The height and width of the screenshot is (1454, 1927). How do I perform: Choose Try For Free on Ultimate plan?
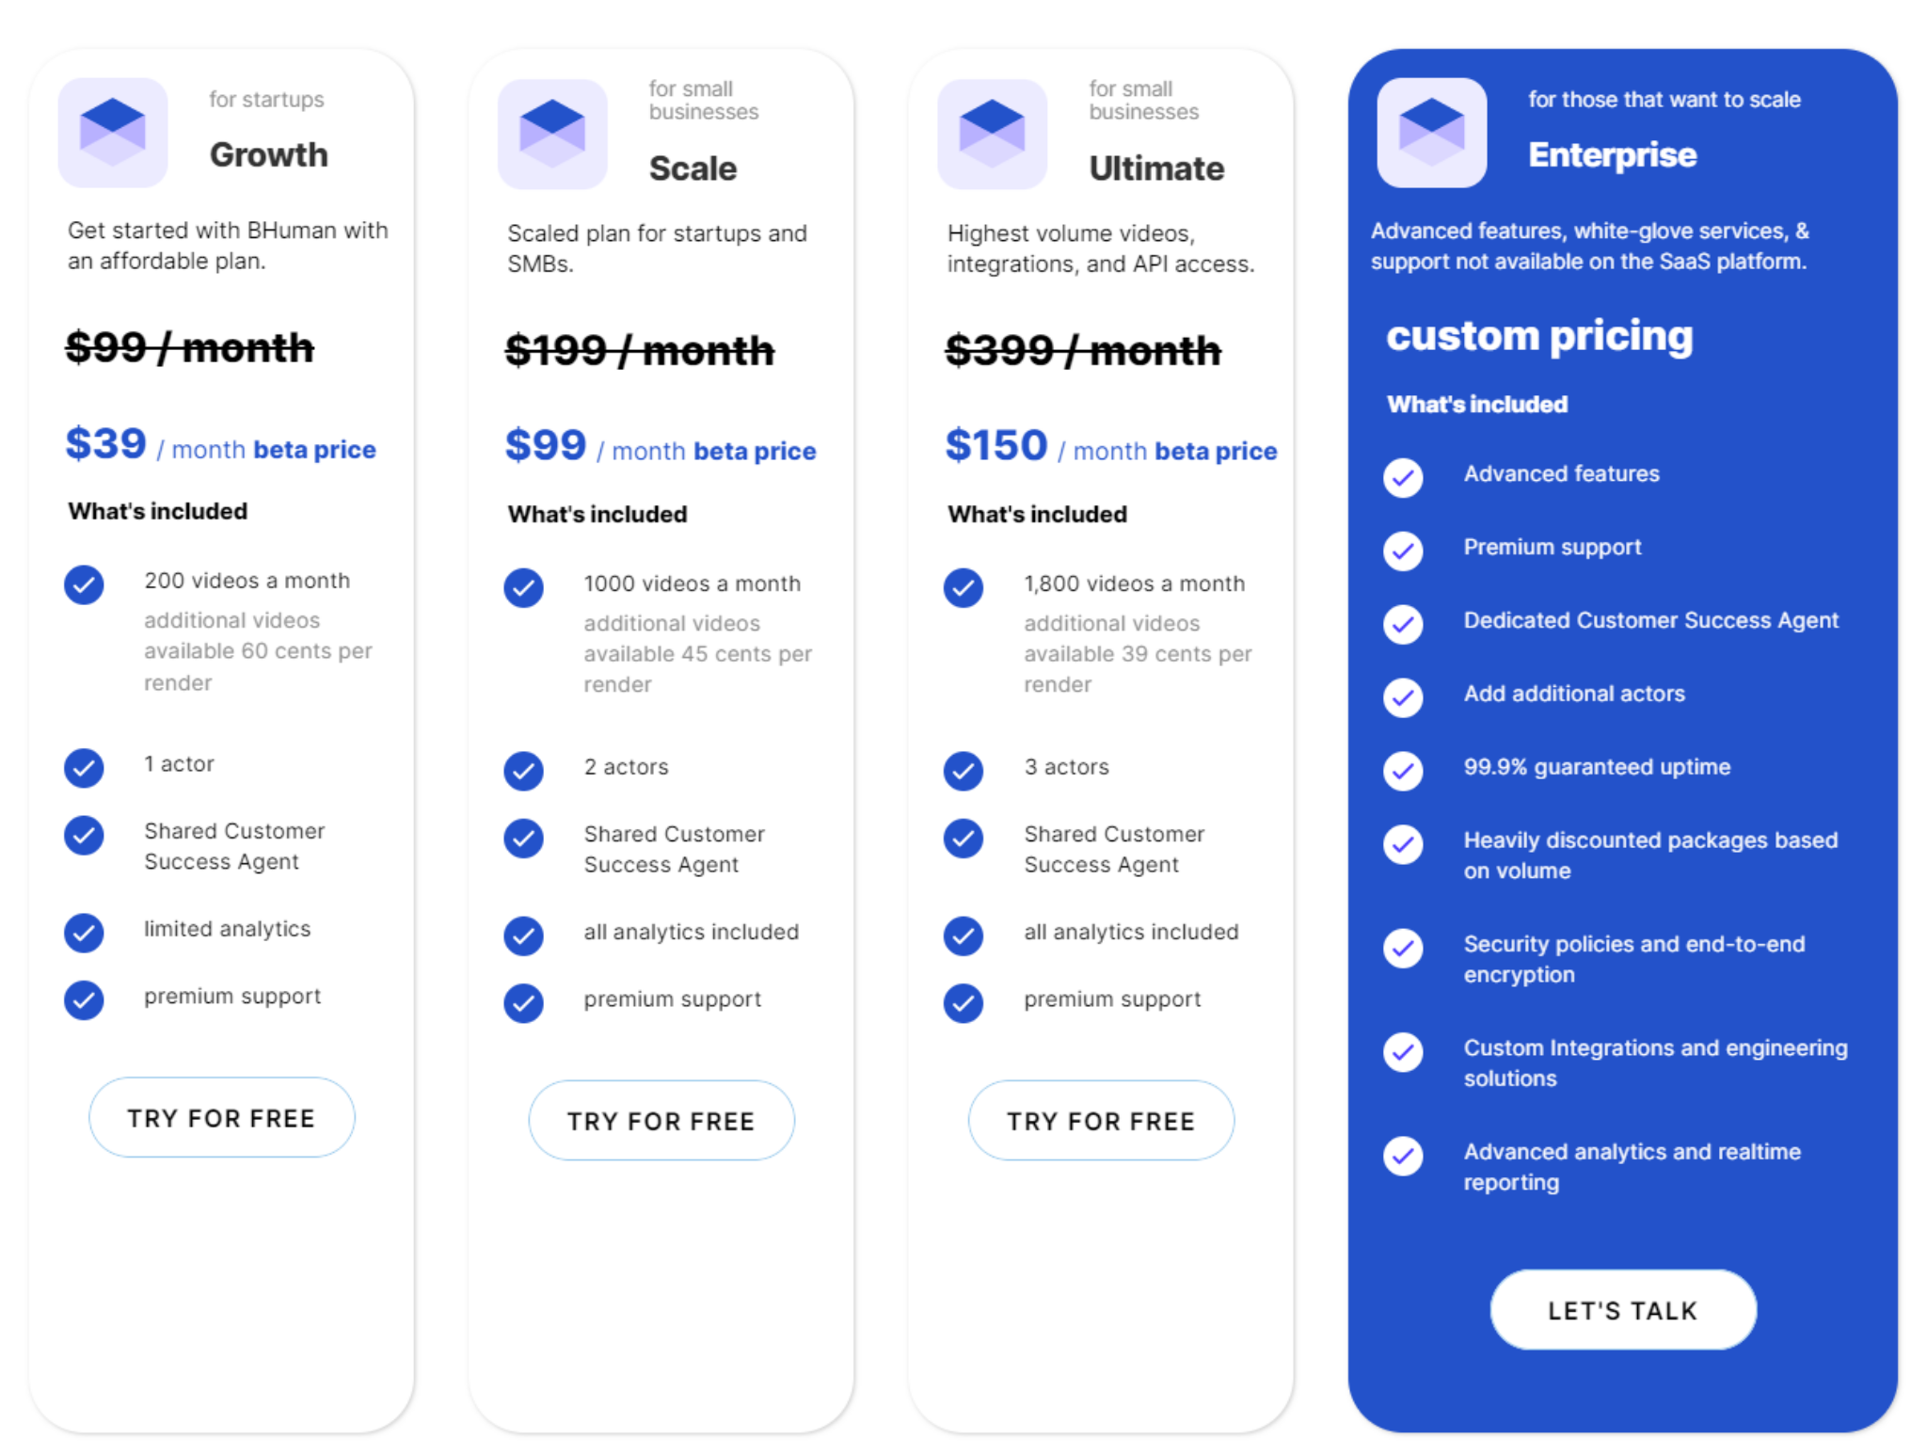click(1101, 1120)
